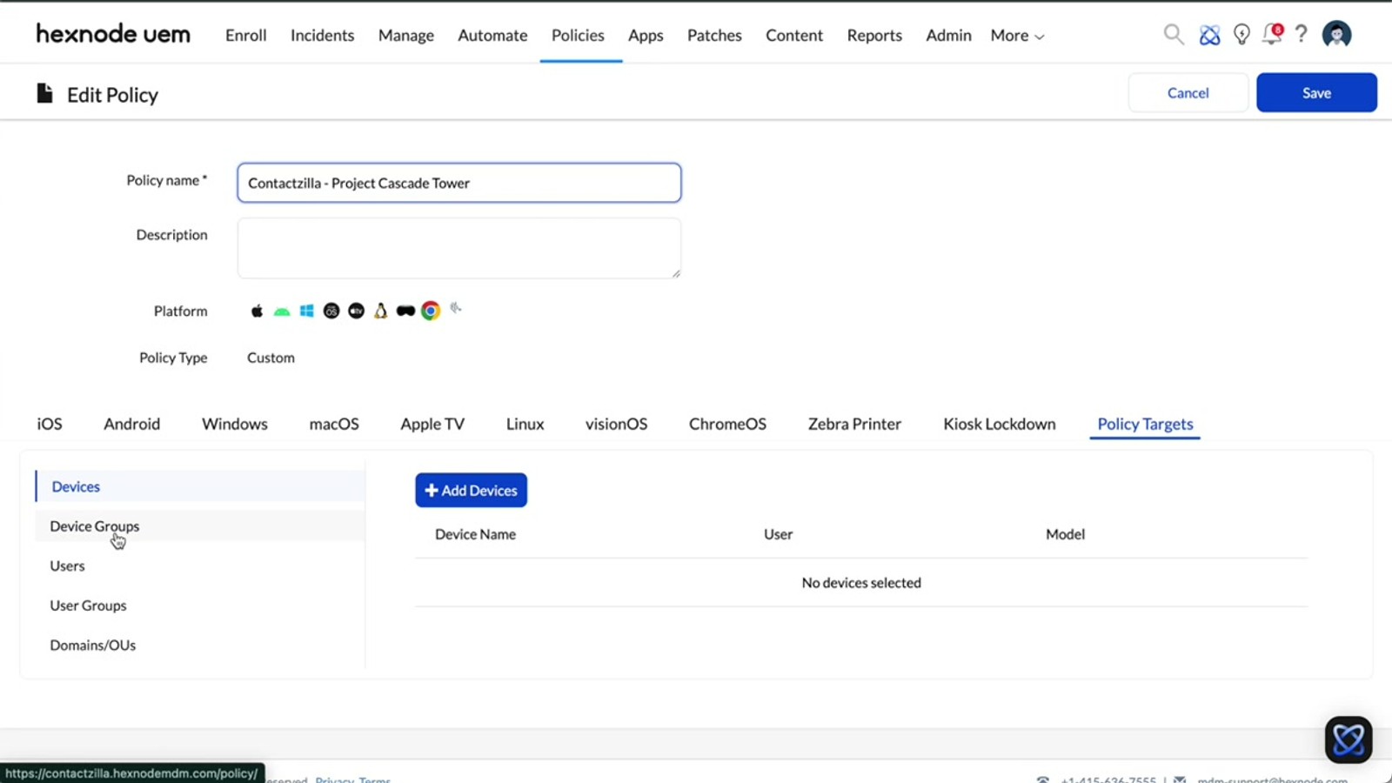Click the Model column header
The image size is (1392, 783).
[1065, 534]
